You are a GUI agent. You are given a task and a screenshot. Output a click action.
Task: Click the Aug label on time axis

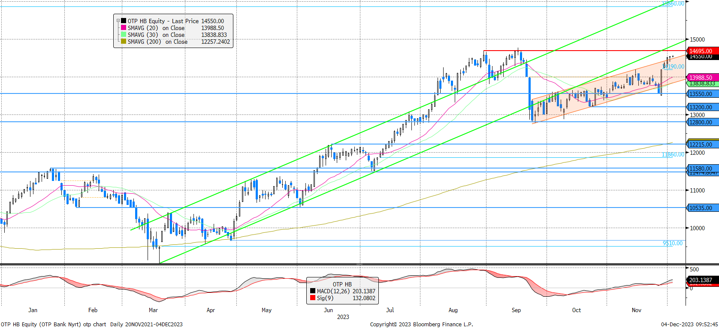click(453, 310)
